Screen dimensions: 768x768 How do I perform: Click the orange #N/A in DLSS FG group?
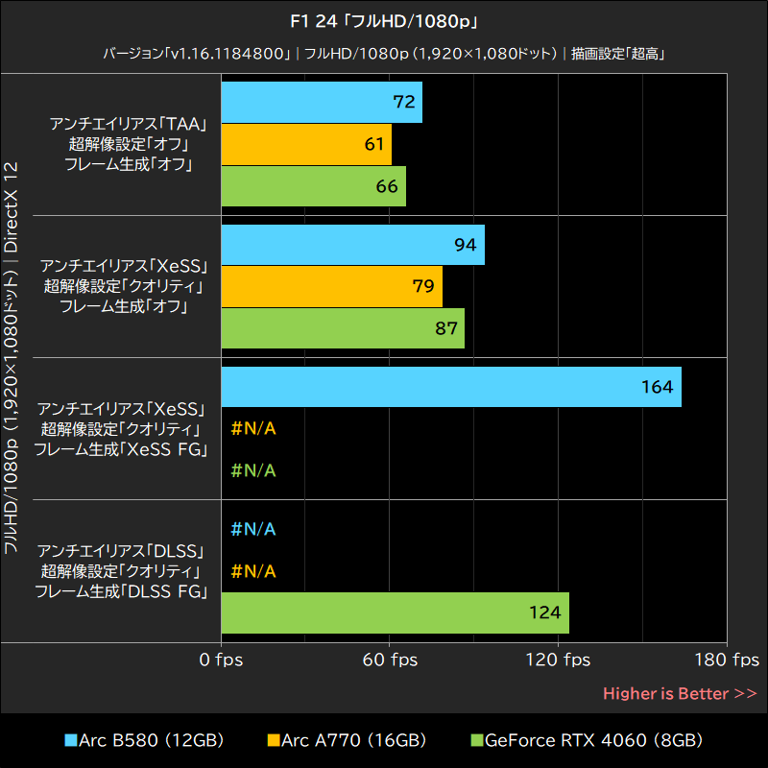click(x=253, y=571)
